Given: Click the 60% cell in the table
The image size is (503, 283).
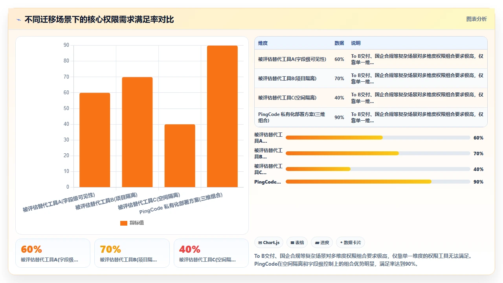Looking at the screenshot, I should pyautogui.click(x=339, y=59).
